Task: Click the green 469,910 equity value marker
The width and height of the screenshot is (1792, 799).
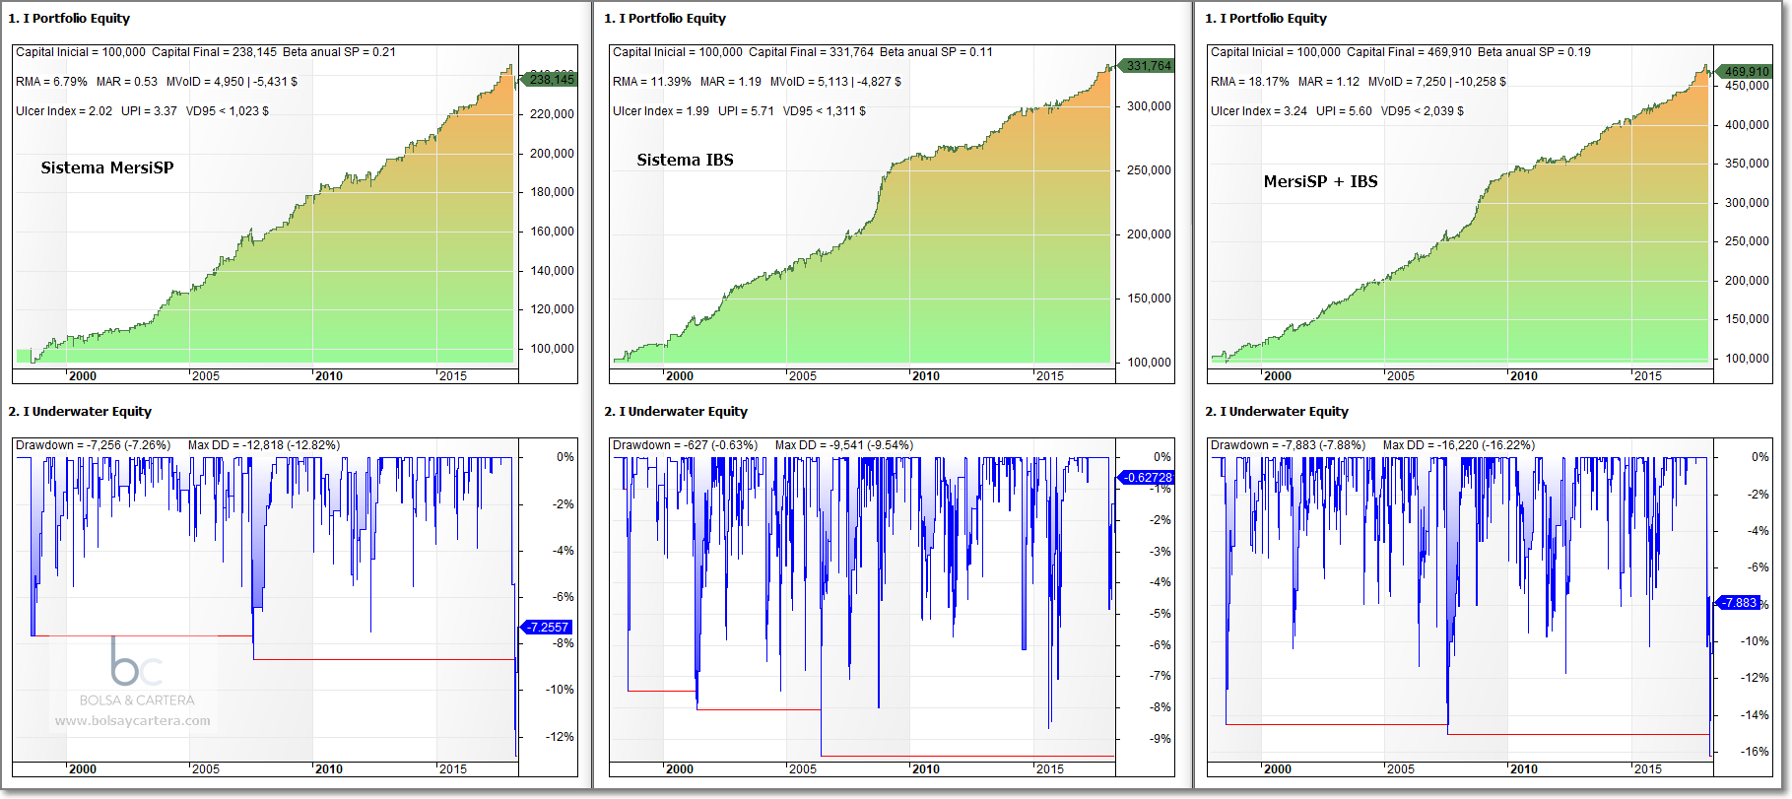Action: [x=1744, y=71]
